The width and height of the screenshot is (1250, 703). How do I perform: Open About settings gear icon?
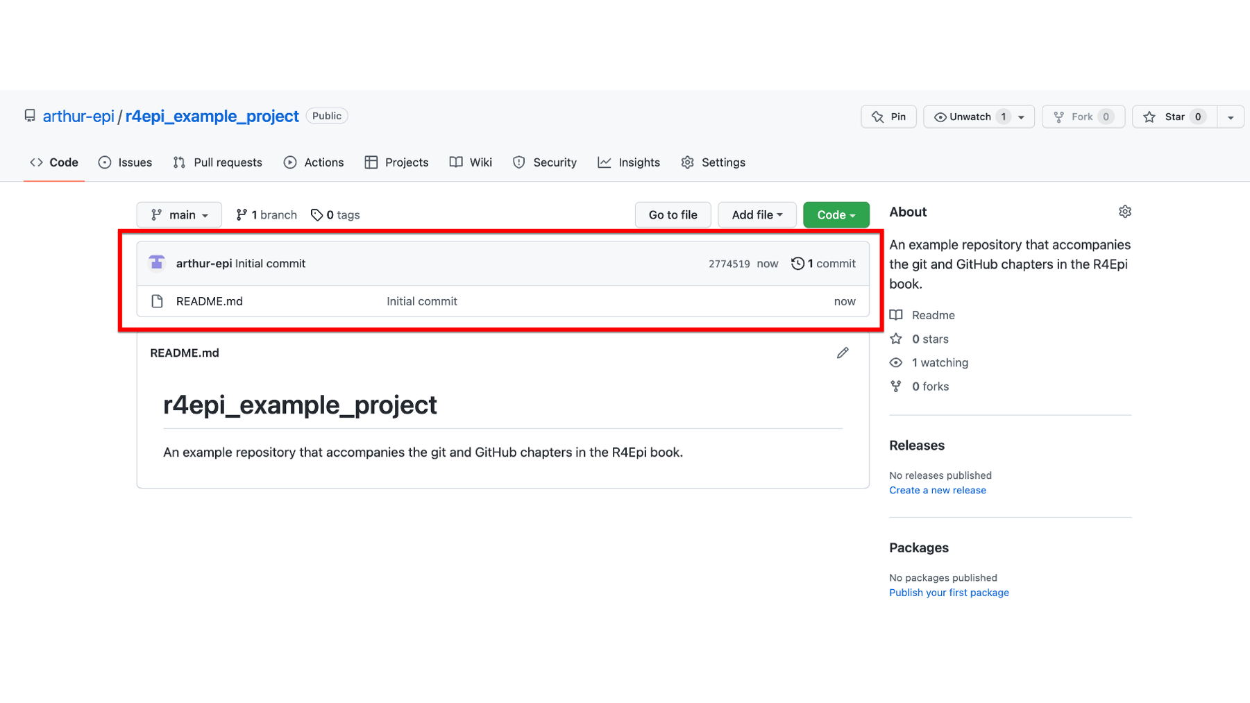coord(1125,212)
